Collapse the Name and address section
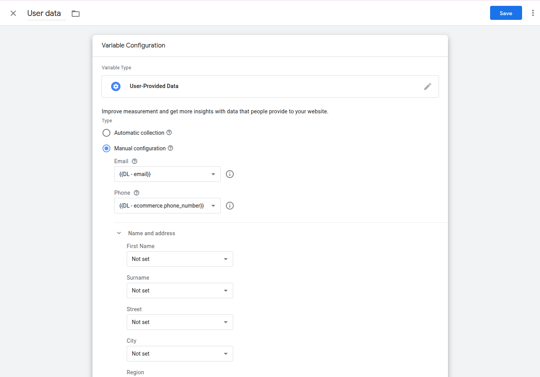540x377 pixels. (x=119, y=233)
